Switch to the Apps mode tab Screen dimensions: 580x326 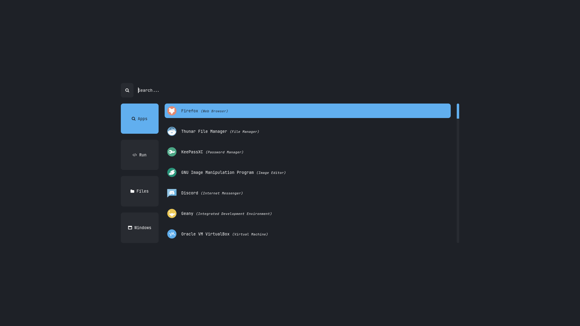(x=140, y=119)
